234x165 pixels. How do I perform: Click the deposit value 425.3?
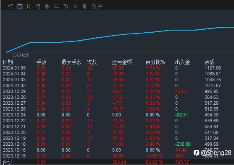[x=181, y=91]
